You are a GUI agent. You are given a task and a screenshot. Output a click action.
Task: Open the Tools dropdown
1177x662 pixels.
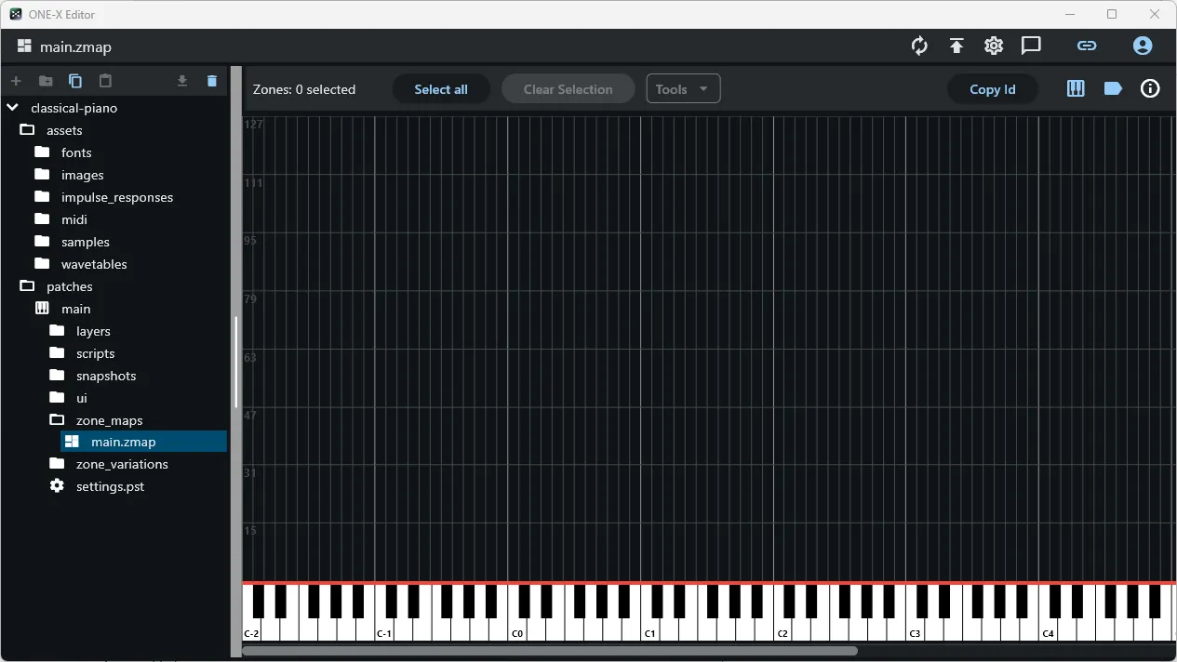tap(683, 89)
